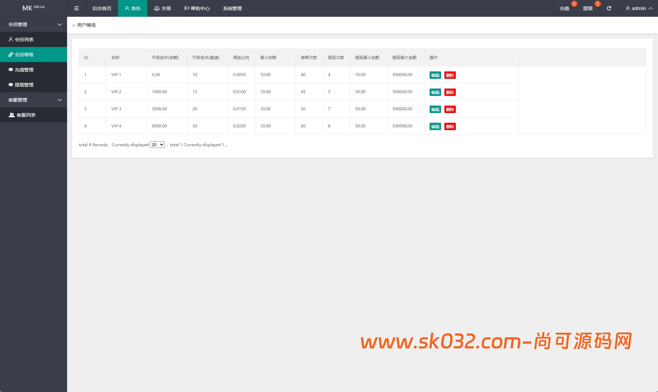The height and width of the screenshot is (392, 658).
Task: Select 会员等级 sidebar item
Action: click(24, 55)
